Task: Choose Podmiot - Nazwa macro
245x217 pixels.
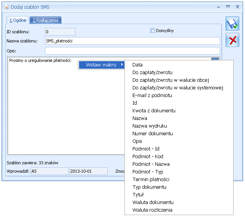Action: [179, 164]
